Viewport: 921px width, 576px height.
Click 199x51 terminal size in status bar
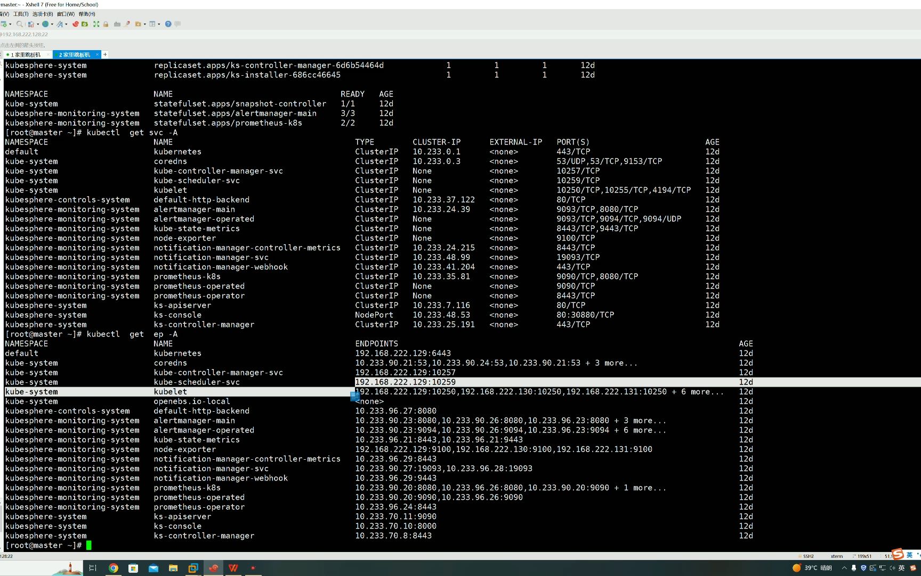(864, 556)
